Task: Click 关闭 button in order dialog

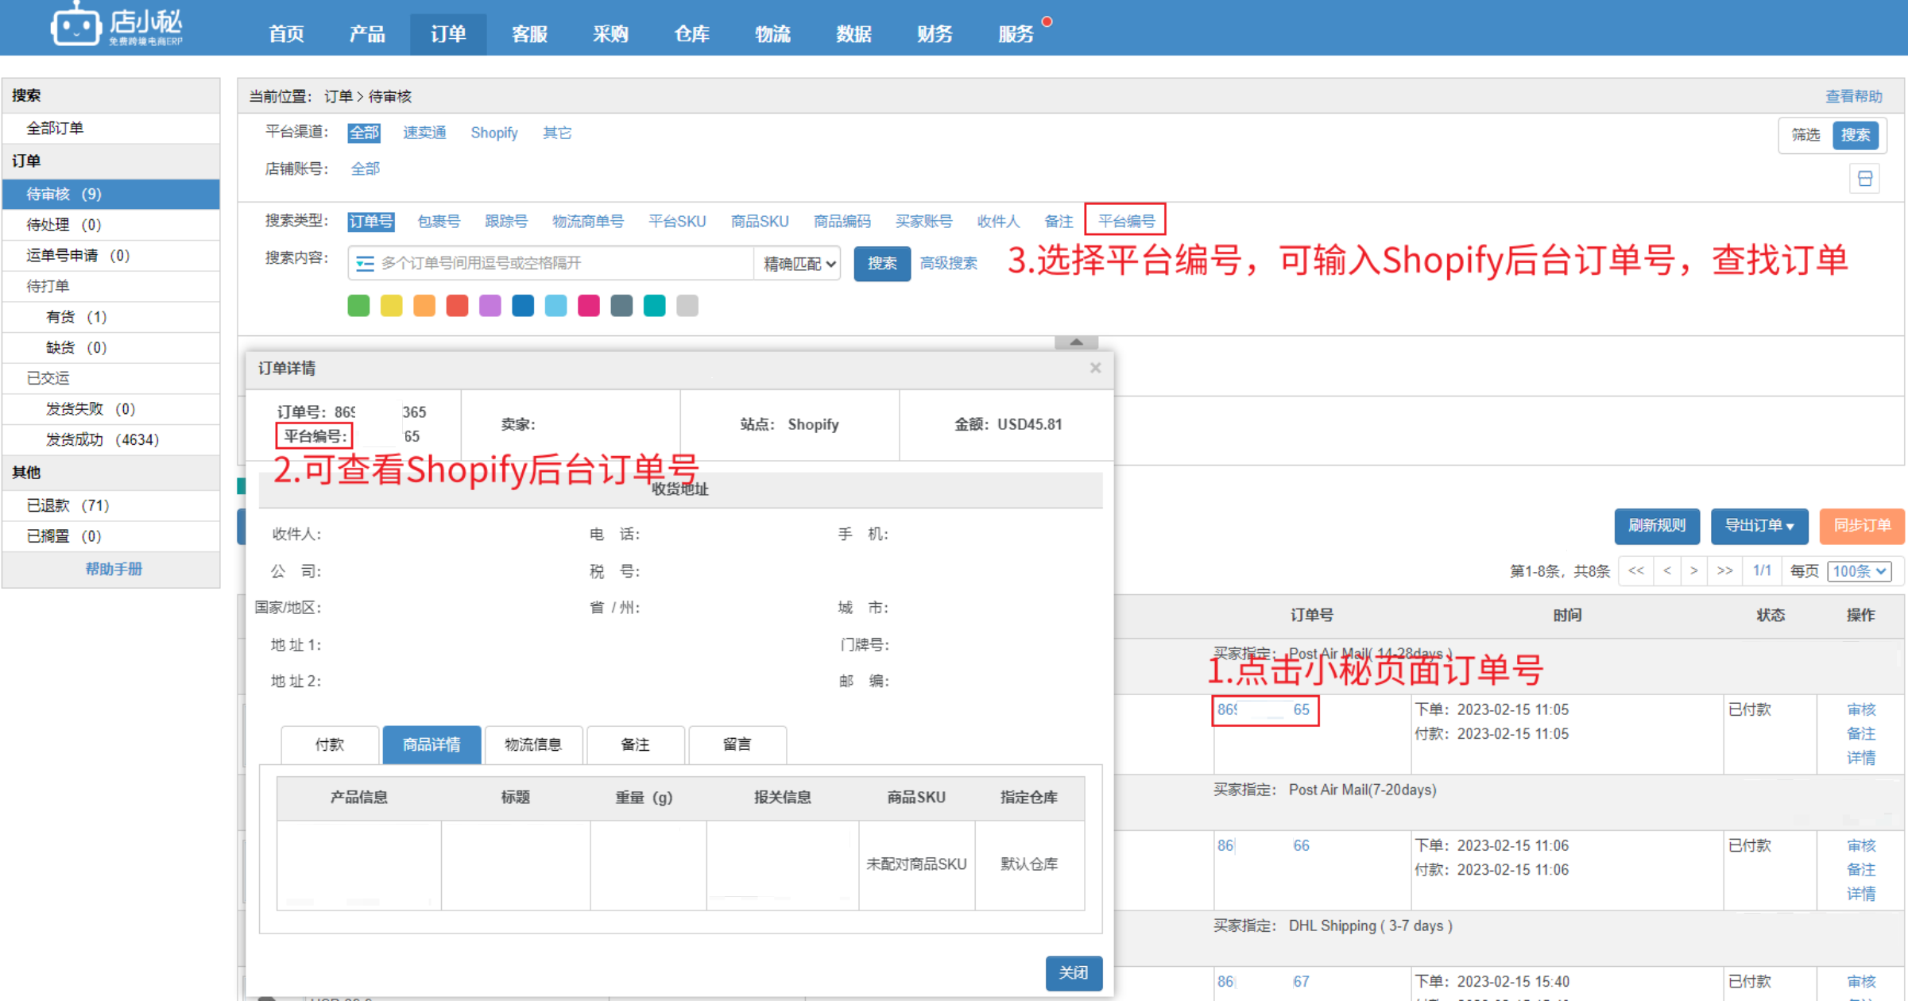Action: tap(1073, 972)
